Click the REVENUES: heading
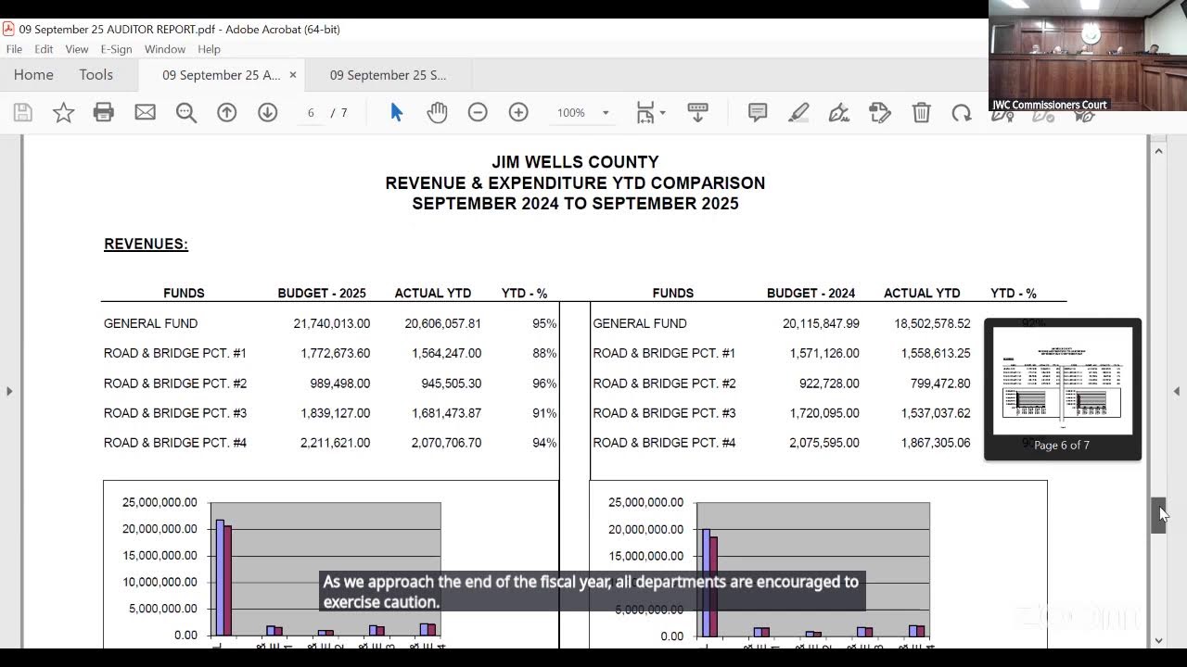 (146, 245)
